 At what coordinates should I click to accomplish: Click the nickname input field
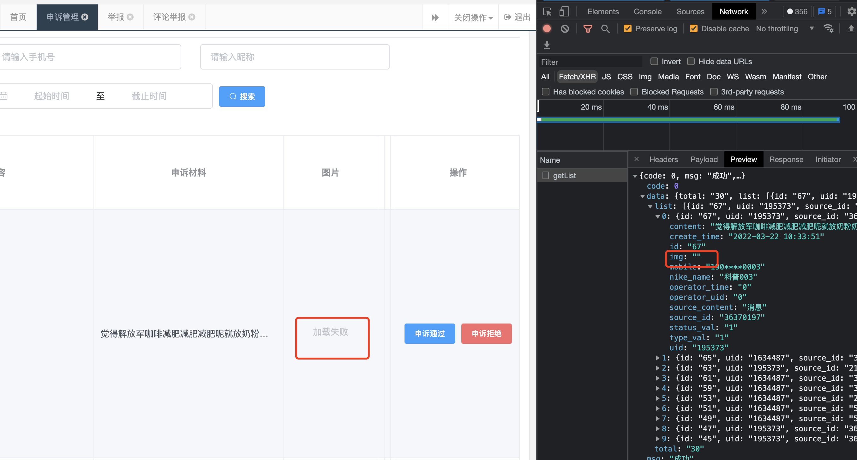coord(294,57)
